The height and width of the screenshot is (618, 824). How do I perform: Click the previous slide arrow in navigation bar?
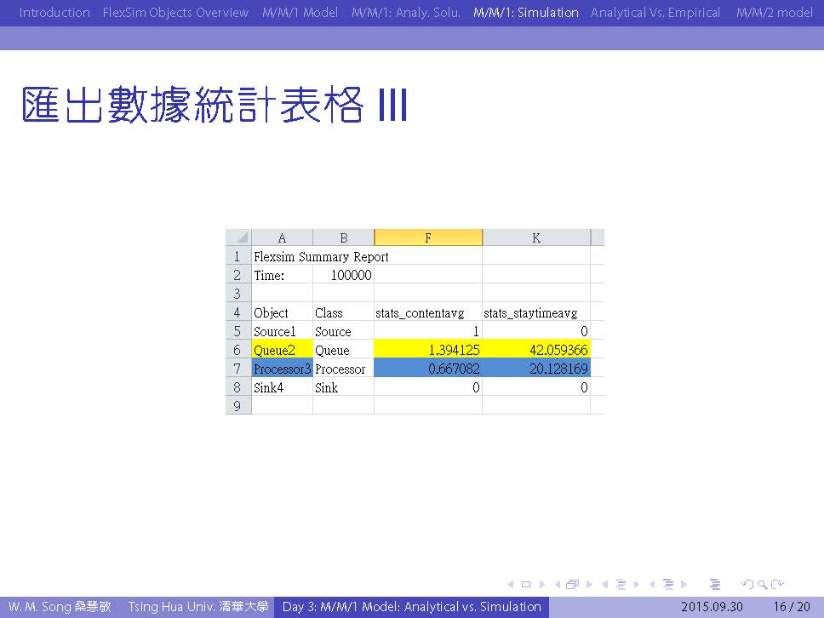click(x=511, y=585)
